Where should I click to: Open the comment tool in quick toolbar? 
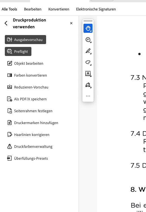click(88, 40)
